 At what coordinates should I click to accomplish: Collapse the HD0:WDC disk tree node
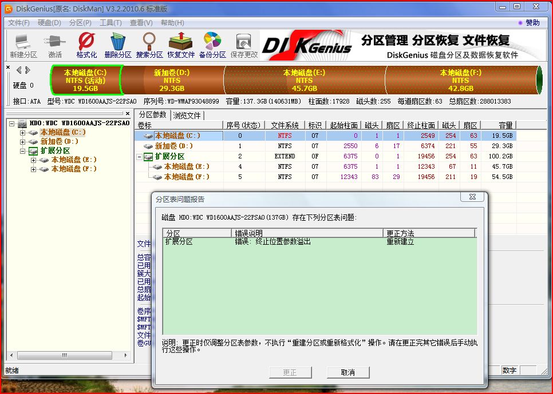11,124
